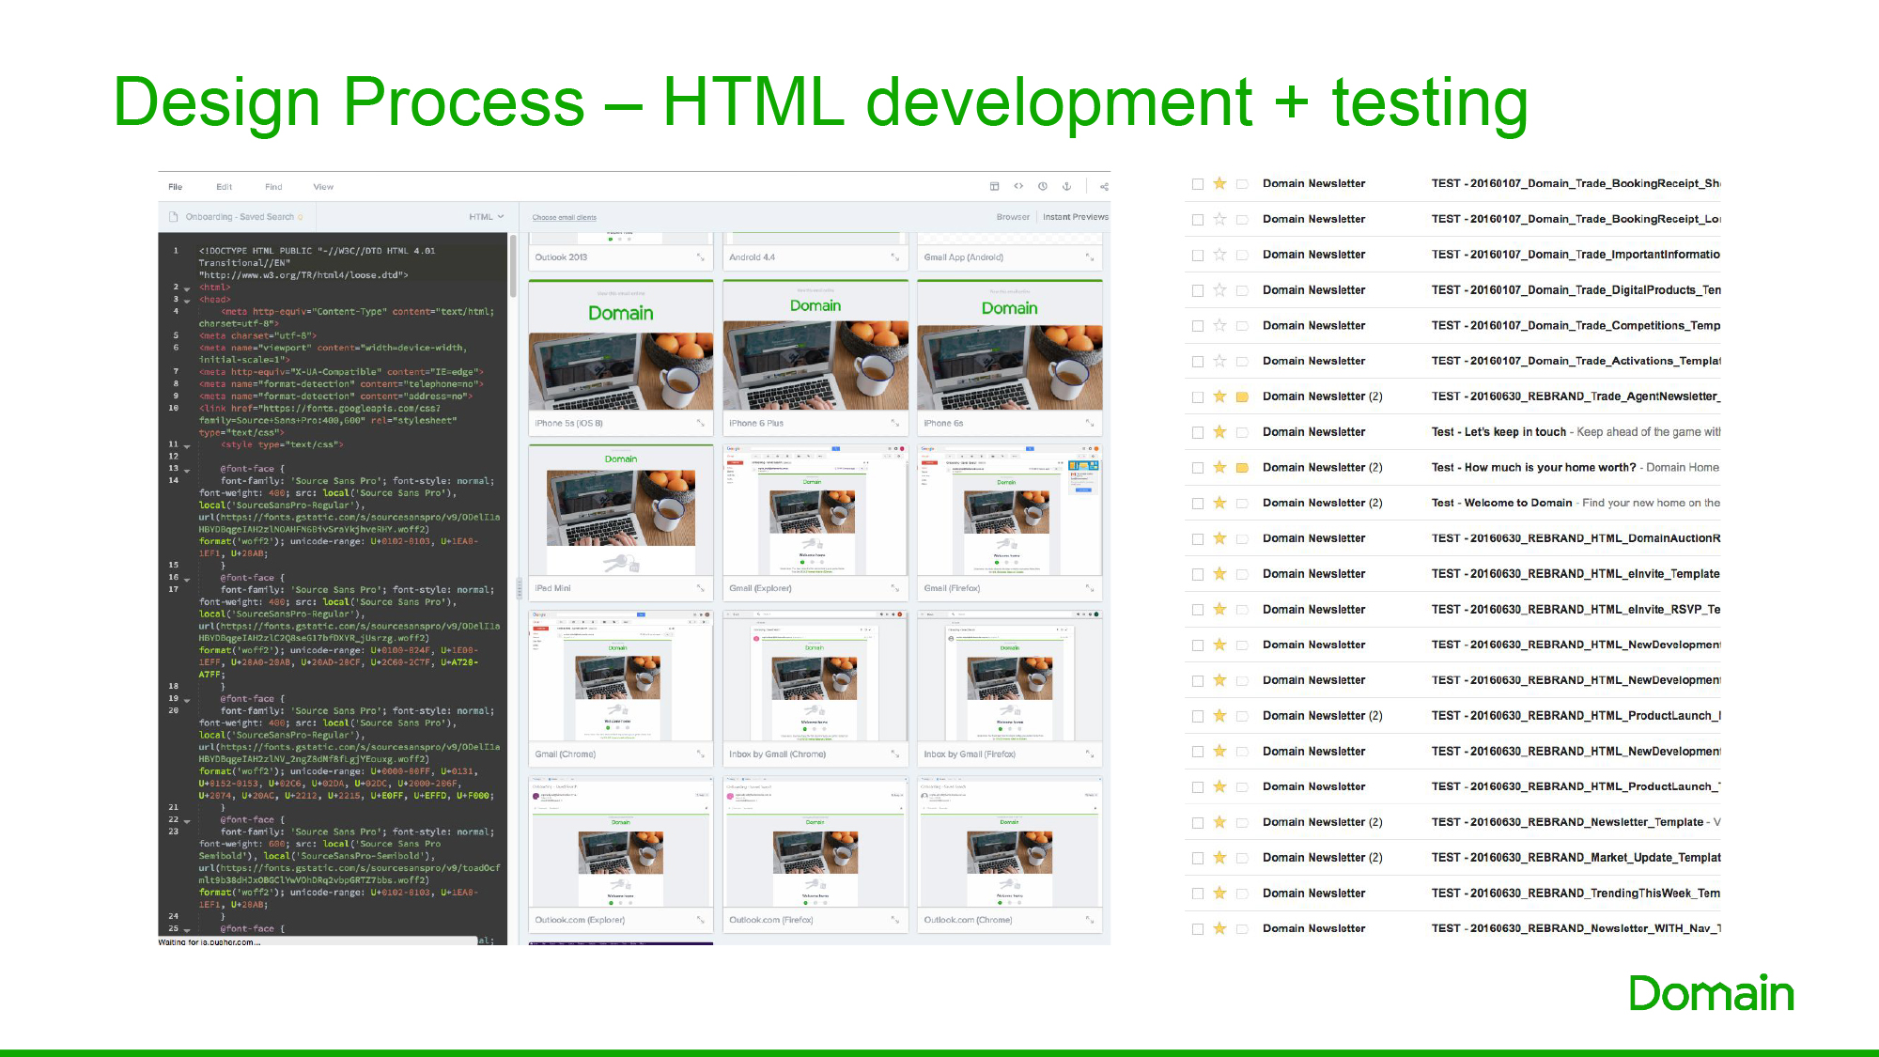Collapse the <head> fold at line 3
The height and width of the screenshot is (1057, 1879).
187,301
